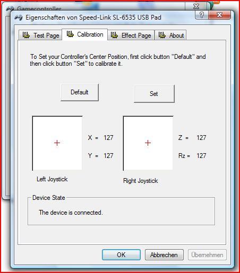Switch to the Test Page tab
240x273 pixels.
tap(40, 35)
